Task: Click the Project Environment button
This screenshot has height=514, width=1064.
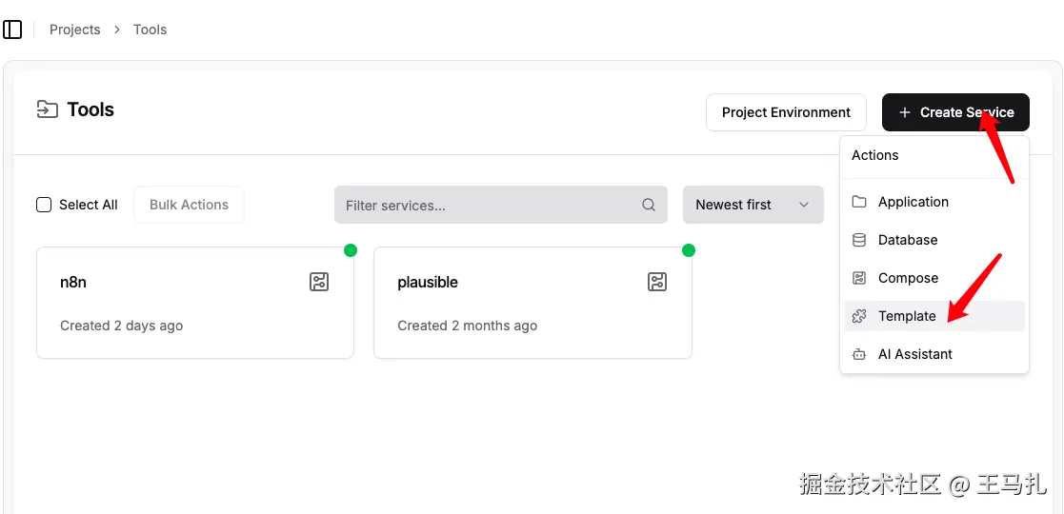Action: (x=786, y=112)
